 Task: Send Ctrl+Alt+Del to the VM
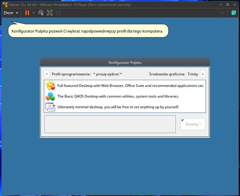click(41, 13)
